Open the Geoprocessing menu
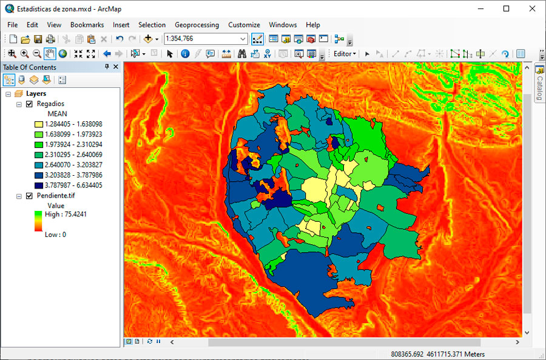 pos(197,25)
